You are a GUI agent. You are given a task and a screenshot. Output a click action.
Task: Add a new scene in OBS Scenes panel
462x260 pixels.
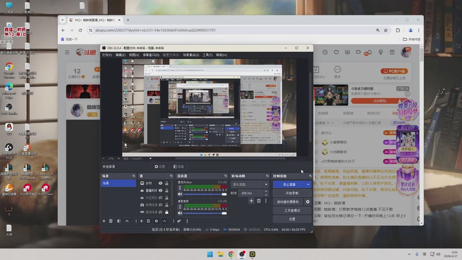[x=104, y=221]
